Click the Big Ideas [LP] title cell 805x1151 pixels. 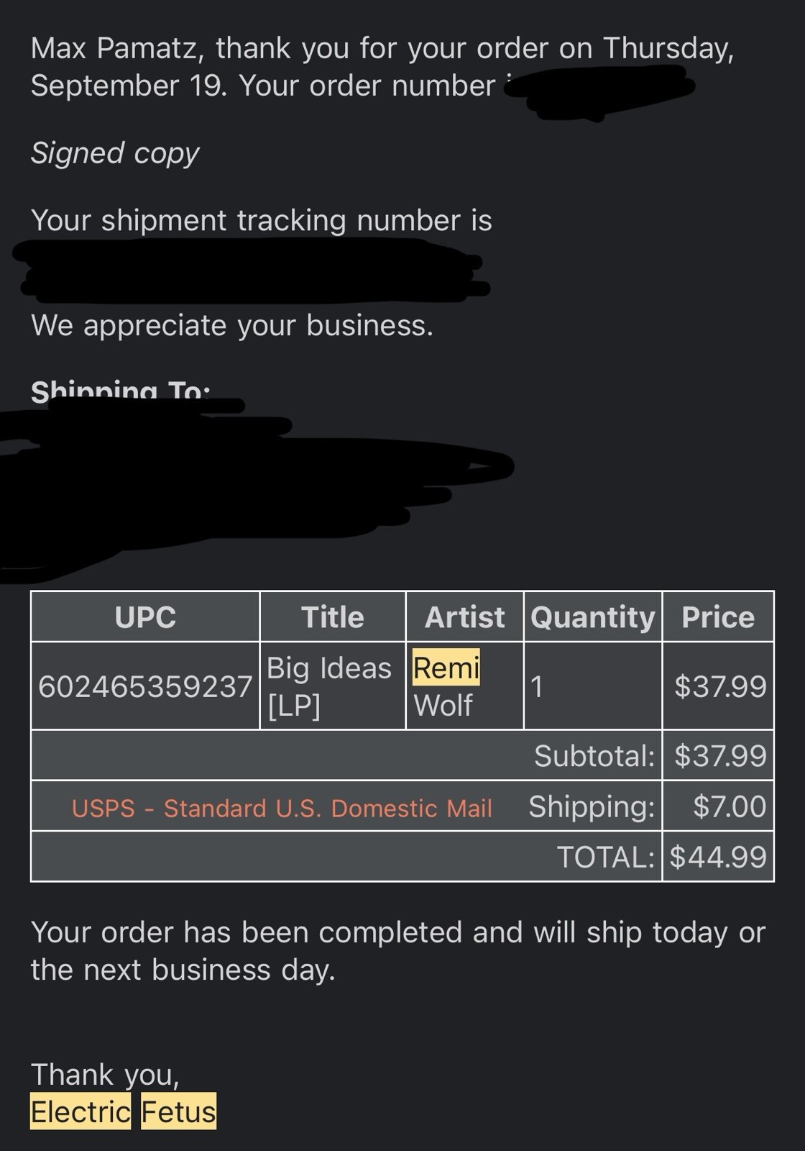[x=329, y=686]
